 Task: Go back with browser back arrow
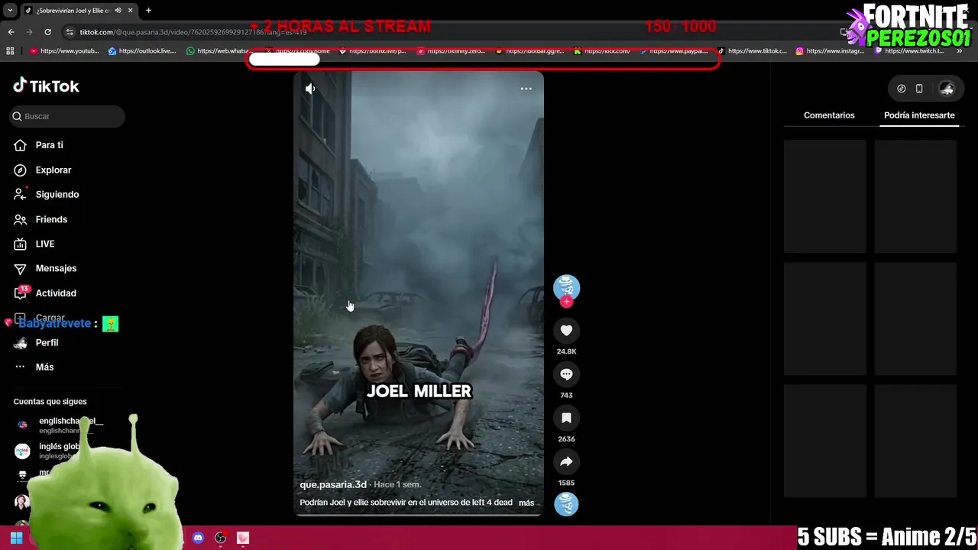pyautogui.click(x=11, y=32)
